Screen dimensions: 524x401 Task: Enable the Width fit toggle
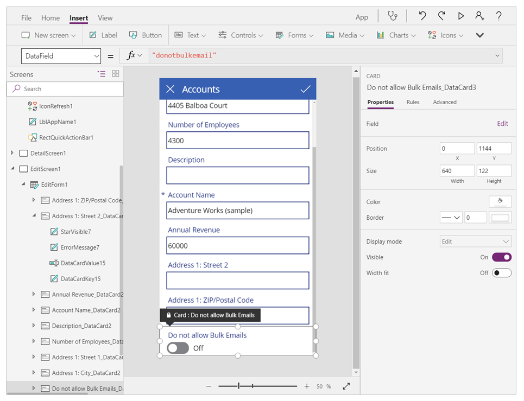(x=501, y=273)
